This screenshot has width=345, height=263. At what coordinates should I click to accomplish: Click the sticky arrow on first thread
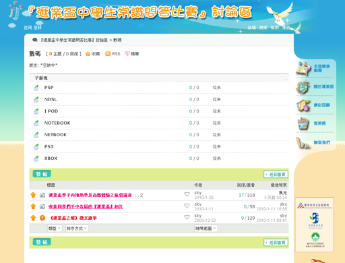(x=33, y=195)
